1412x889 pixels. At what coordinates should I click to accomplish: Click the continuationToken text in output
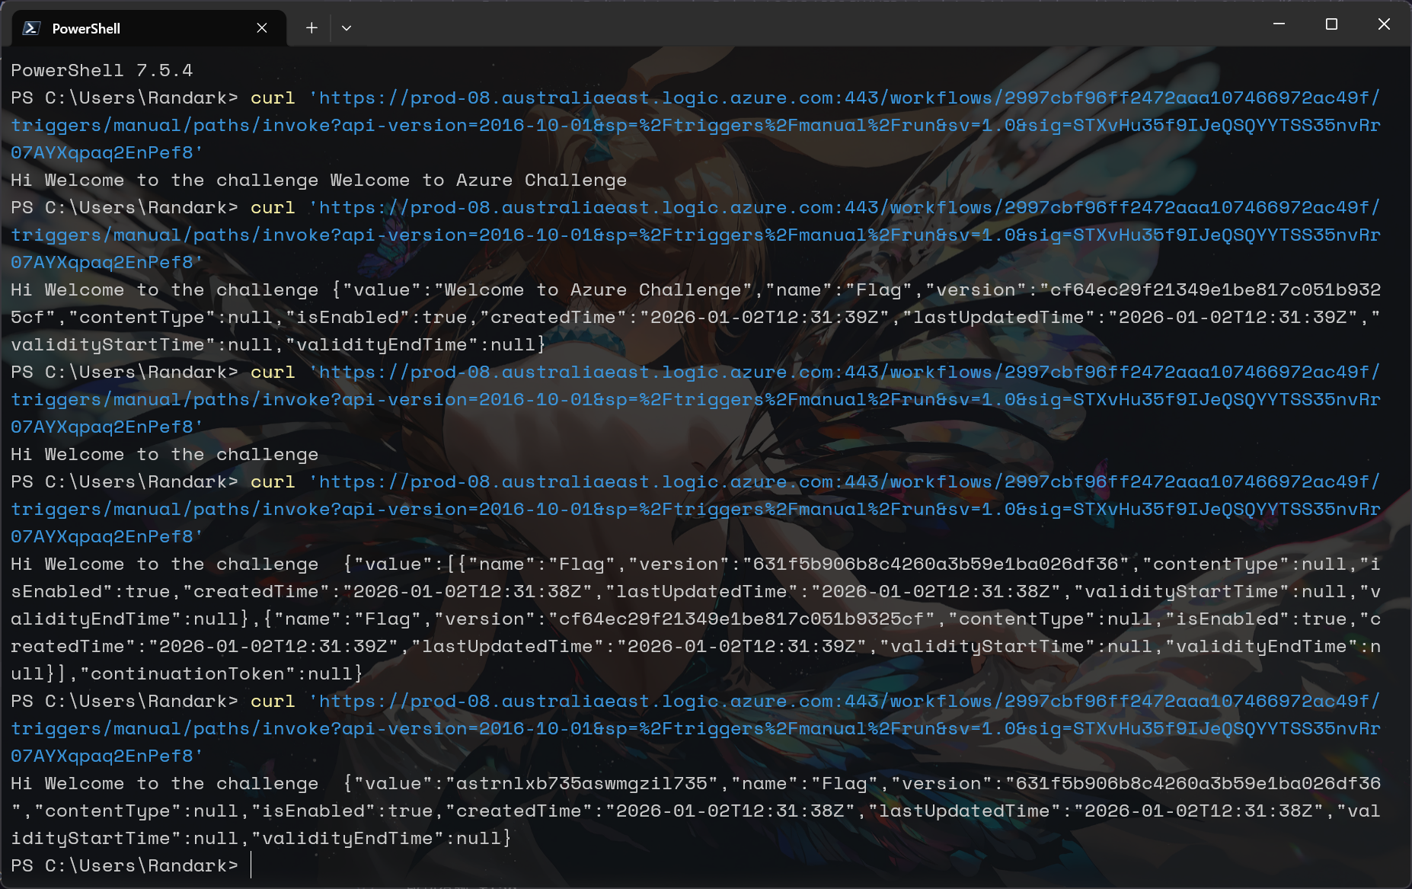pos(187,674)
